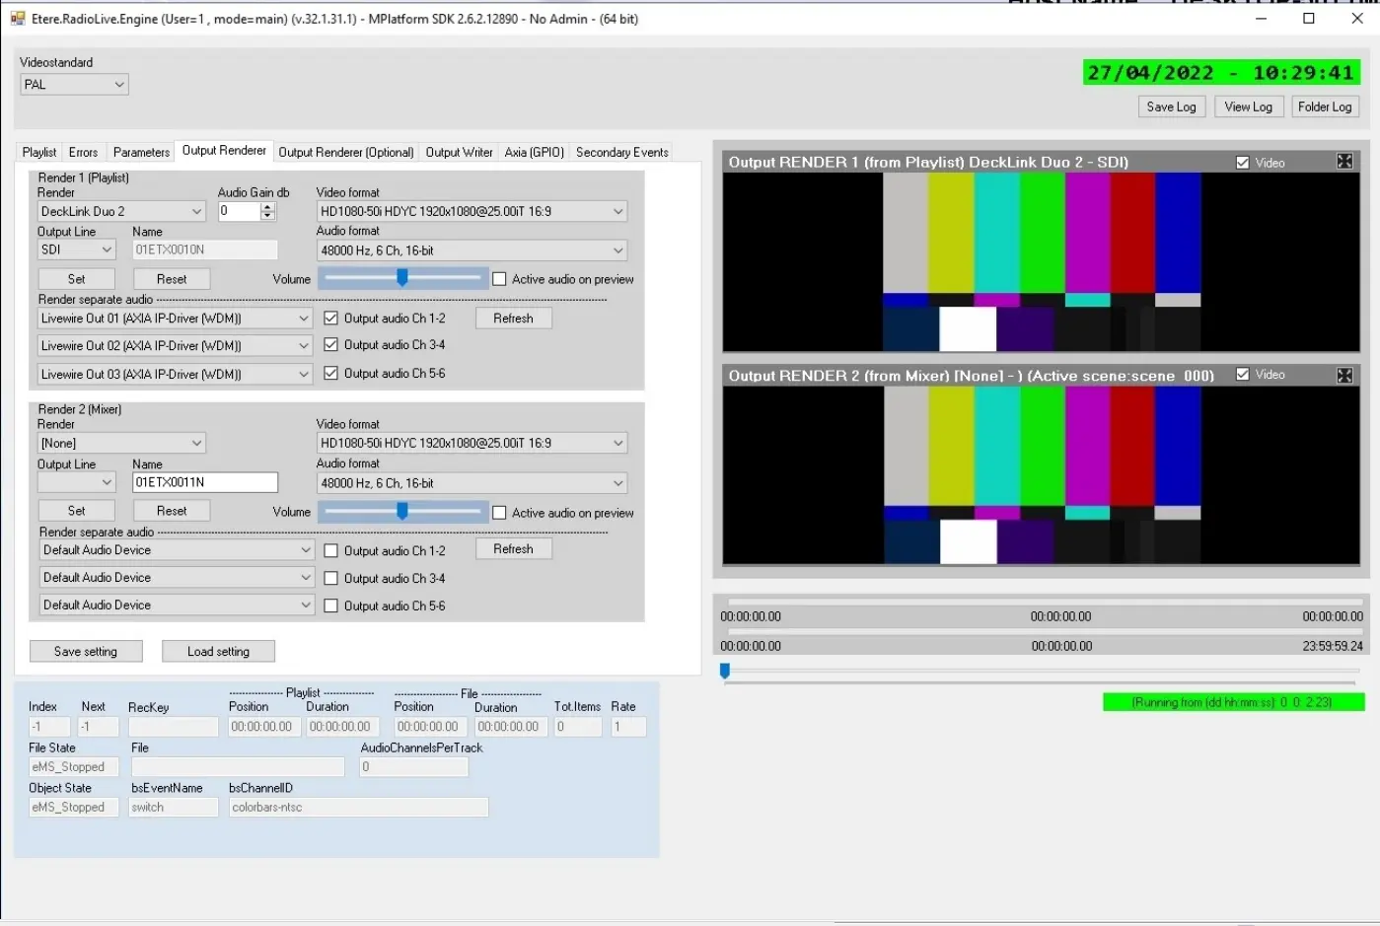Click the Render 2 Name input field
This screenshot has width=1380, height=926.
204,482
